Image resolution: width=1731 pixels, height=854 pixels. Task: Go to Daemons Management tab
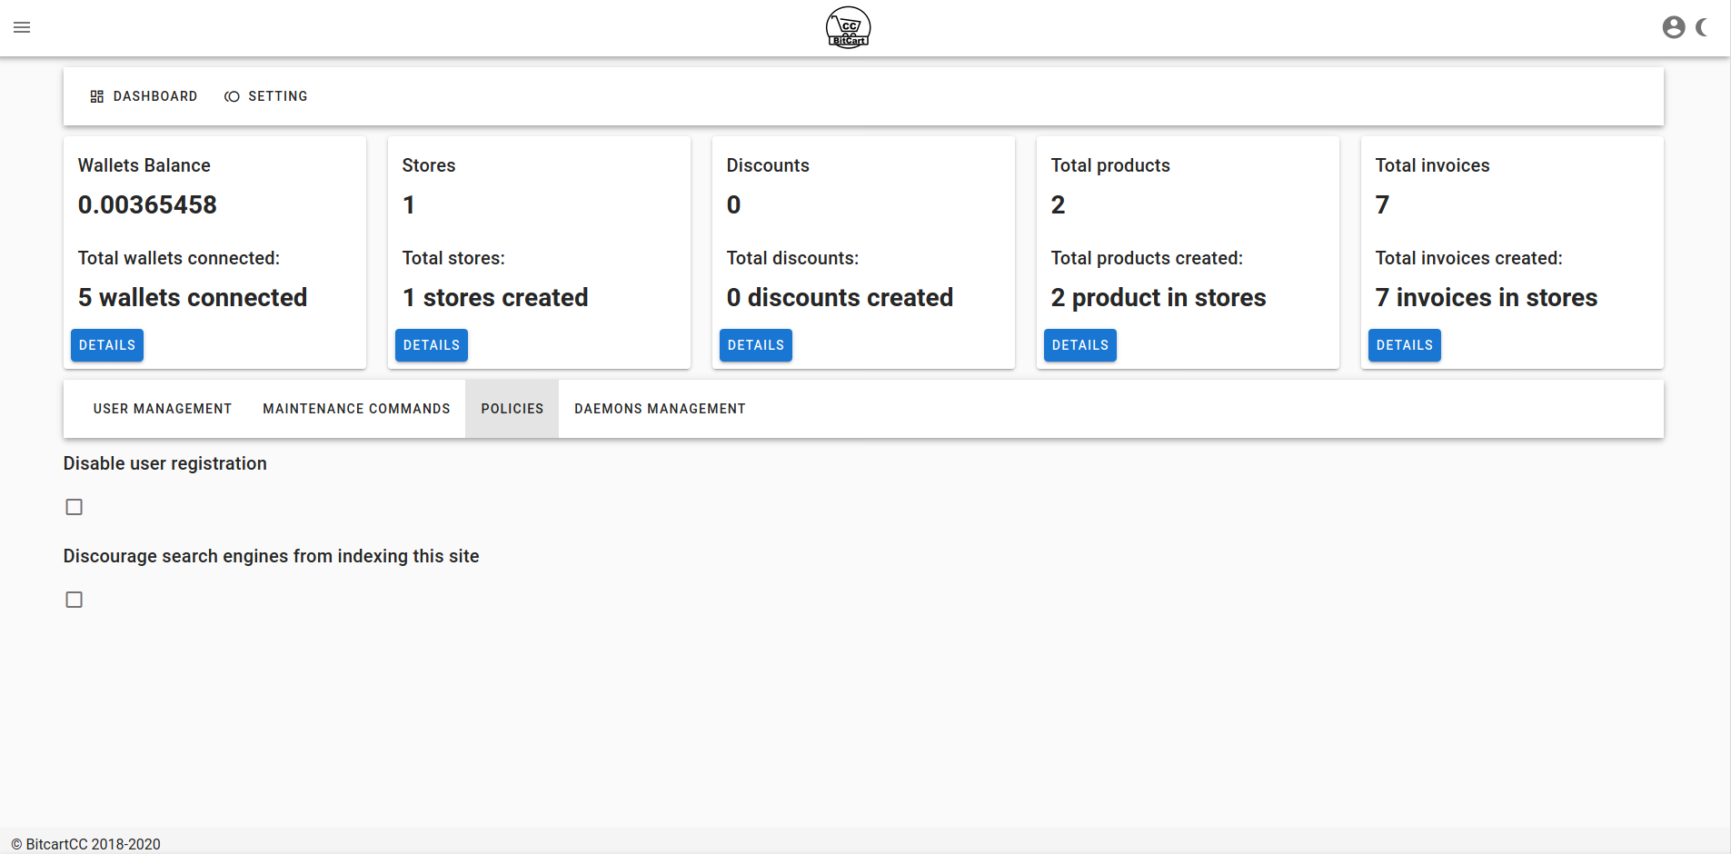point(660,409)
